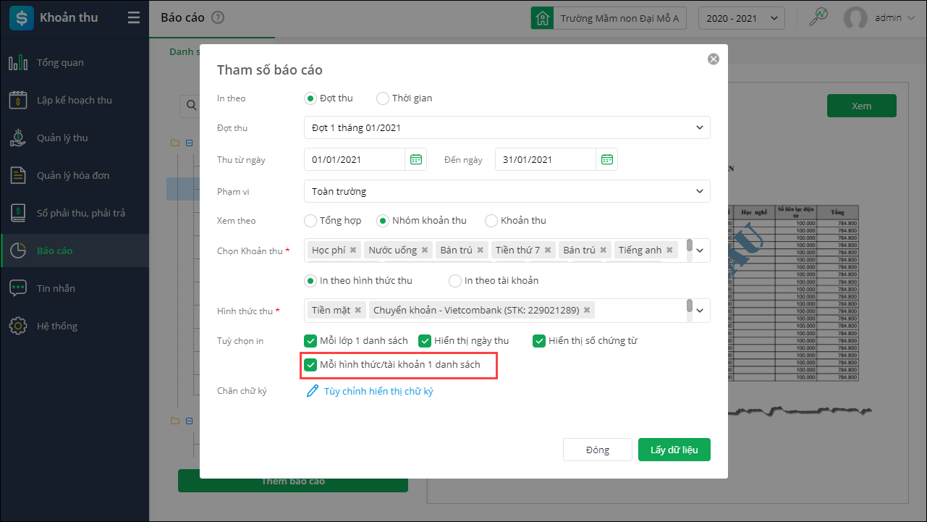Select the Thời gian radio button
Screen dimensions: 927x522
coord(383,98)
